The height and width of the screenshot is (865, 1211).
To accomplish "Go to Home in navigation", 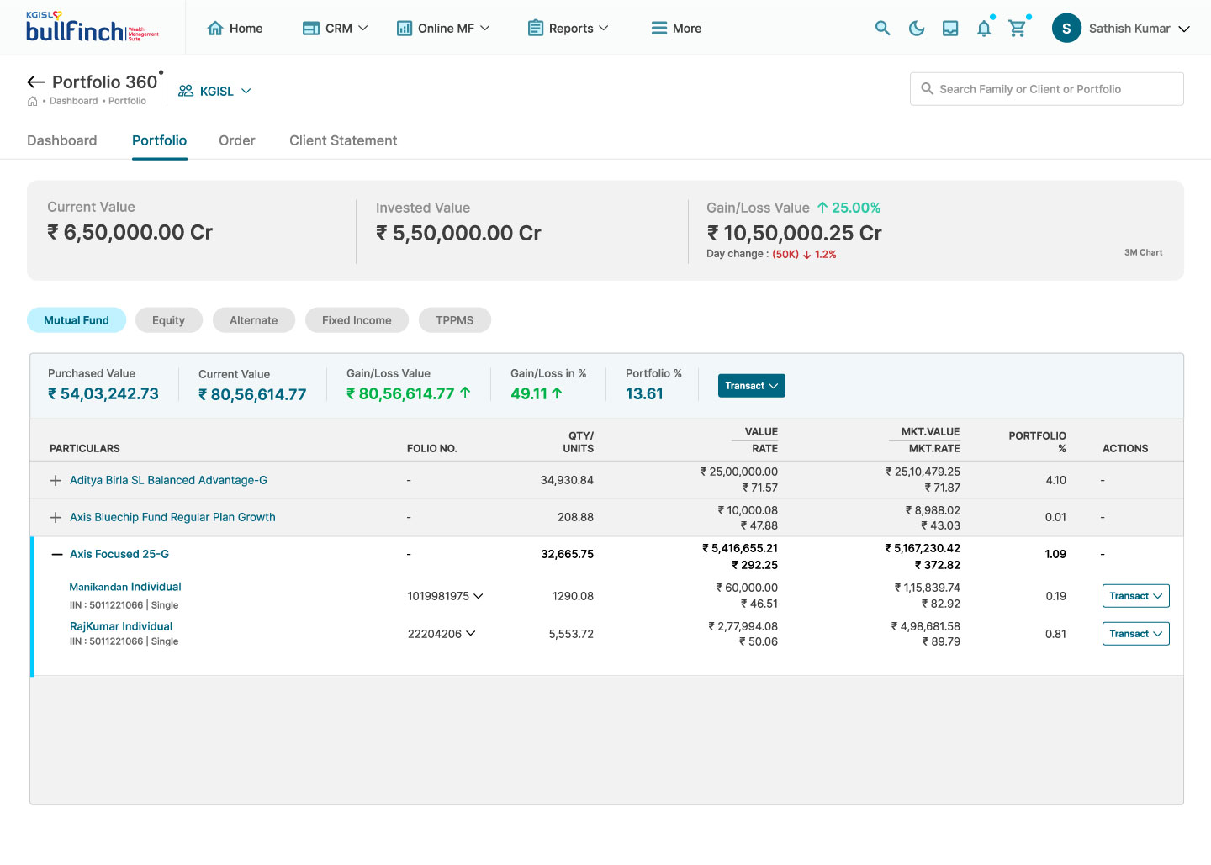I will (x=235, y=28).
